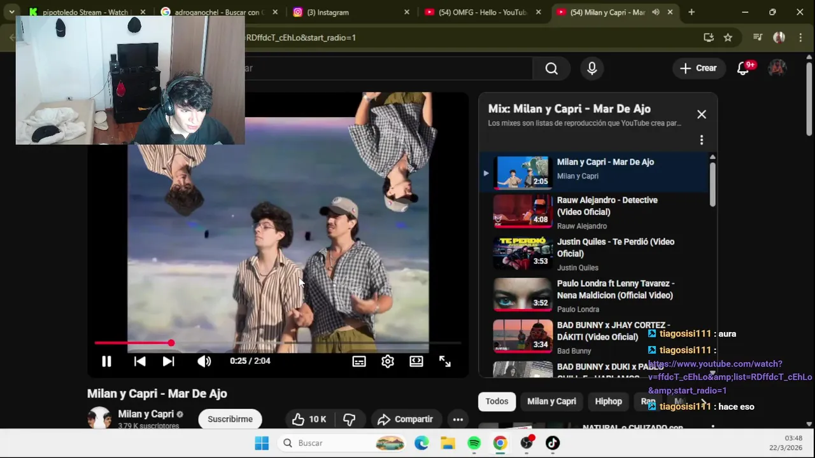Pause the video with the pause button
This screenshot has width=815, height=458.
(106, 361)
